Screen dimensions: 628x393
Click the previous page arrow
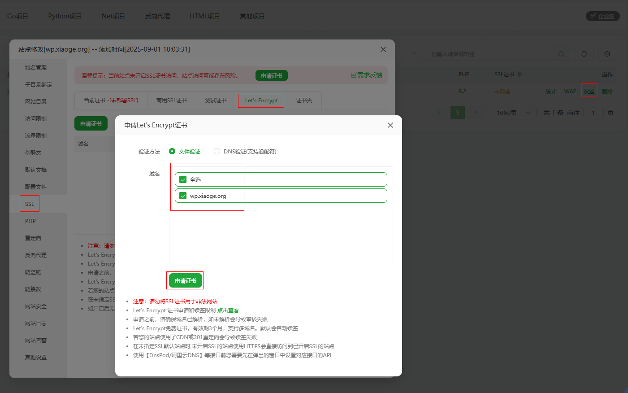coord(439,113)
